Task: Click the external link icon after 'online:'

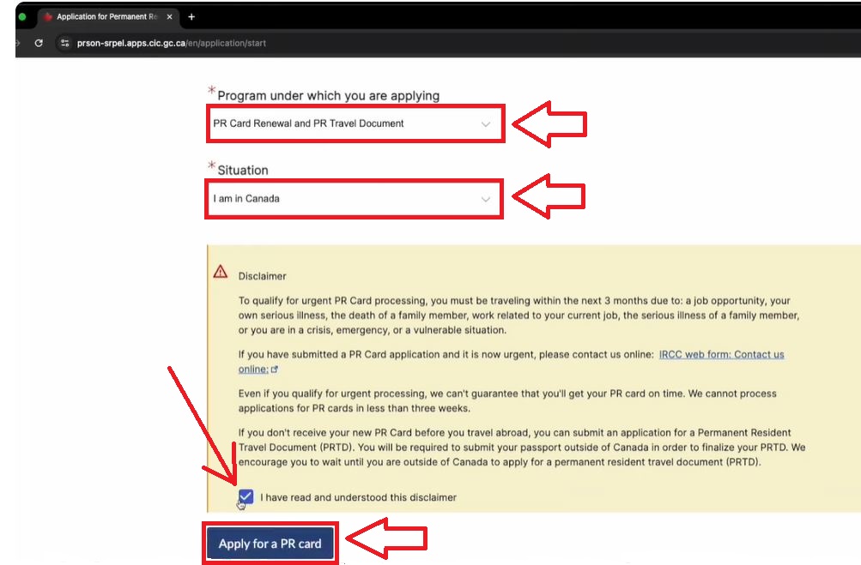Action: pos(275,370)
